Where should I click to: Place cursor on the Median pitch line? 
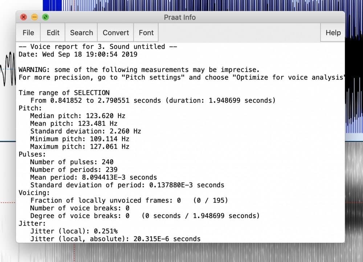[x=77, y=116]
